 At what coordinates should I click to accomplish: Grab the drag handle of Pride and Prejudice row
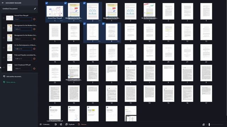[x=4, y=58]
